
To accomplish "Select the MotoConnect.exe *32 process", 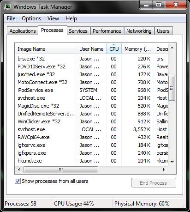I will pos(92,82).
